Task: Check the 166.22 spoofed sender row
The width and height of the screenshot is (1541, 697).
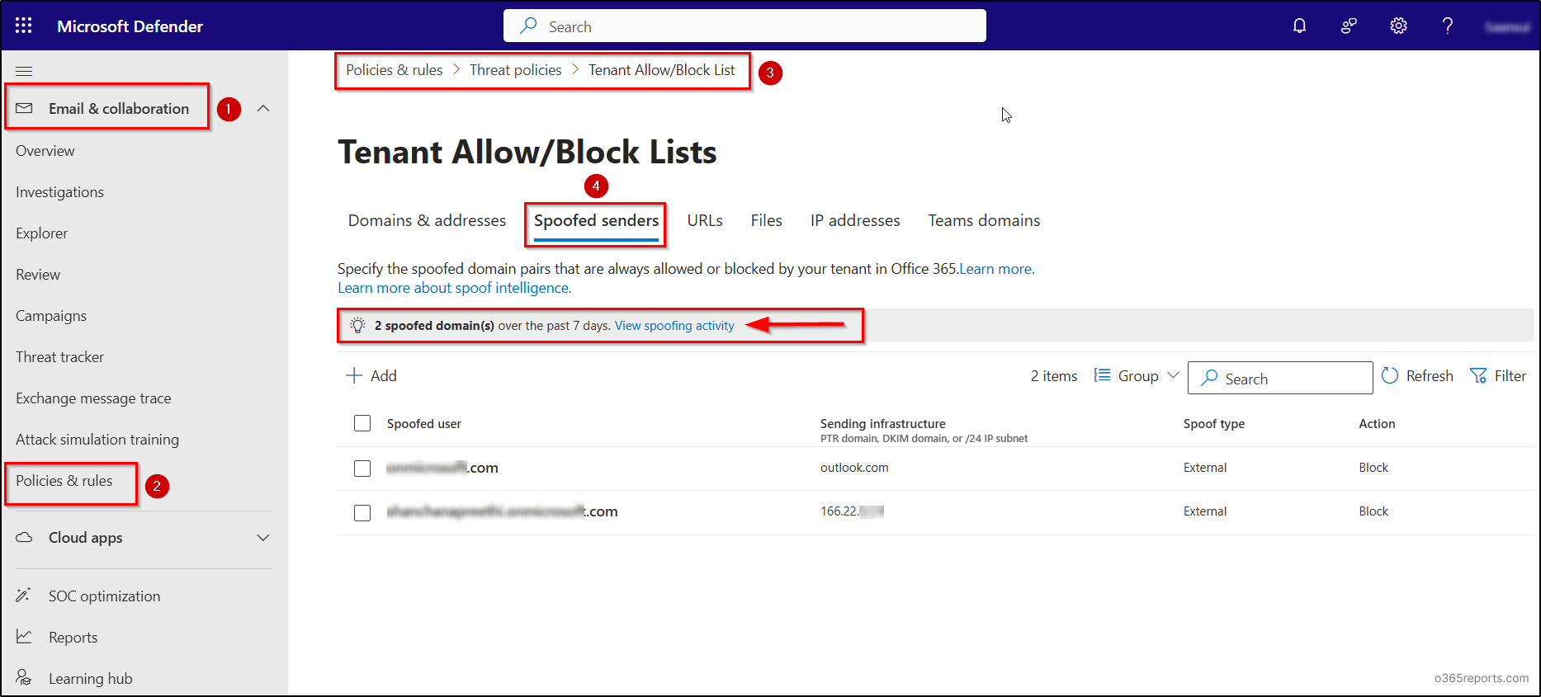Action: coord(362,512)
